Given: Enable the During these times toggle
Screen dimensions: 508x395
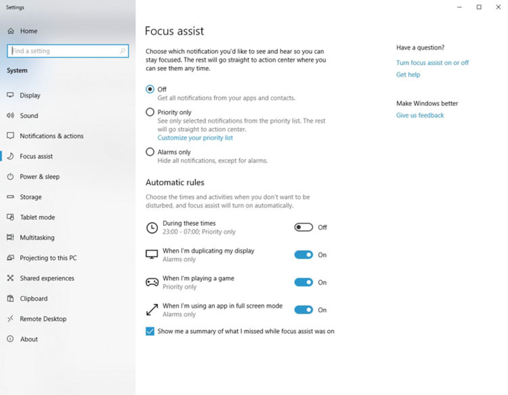Looking at the screenshot, I should click(x=304, y=227).
